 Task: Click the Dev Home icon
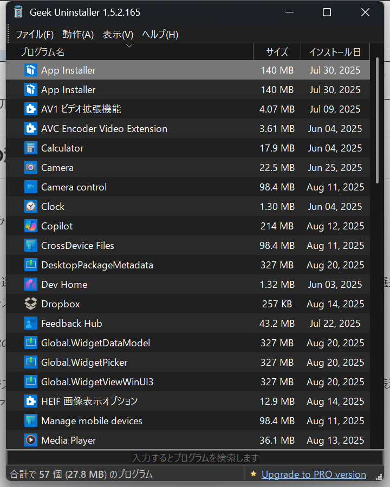(31, 285)
